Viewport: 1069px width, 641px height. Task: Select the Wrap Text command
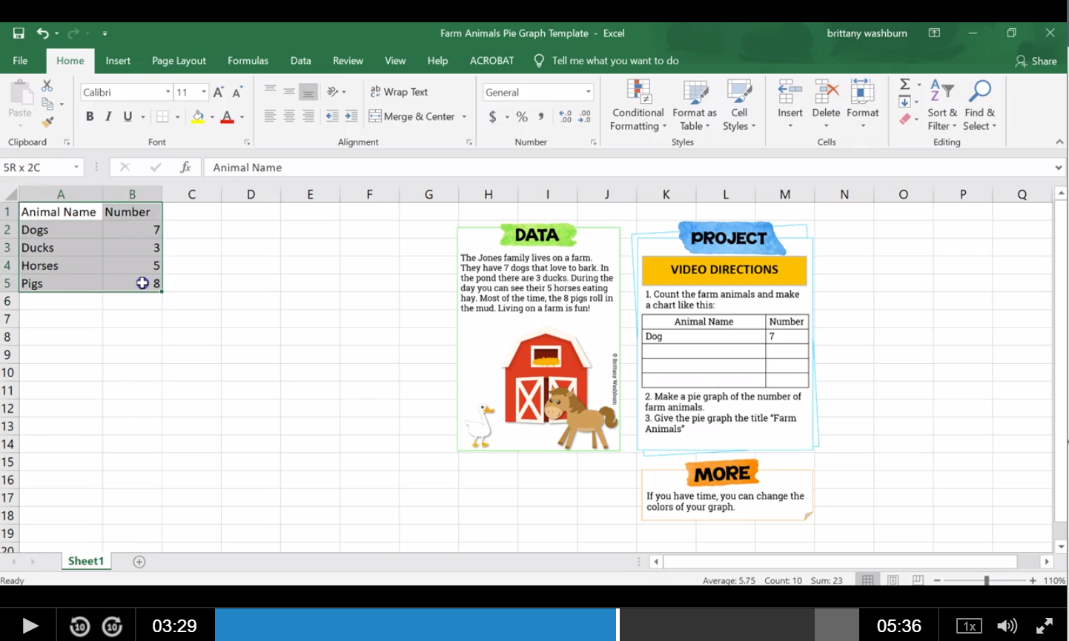(405, 91)
